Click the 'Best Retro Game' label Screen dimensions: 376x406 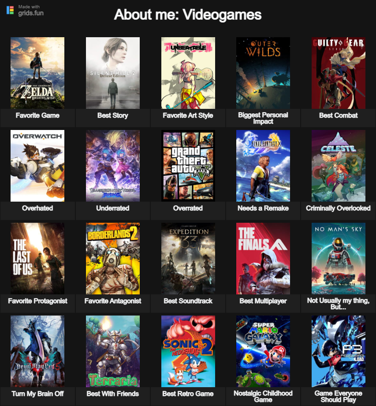[188, 394]
